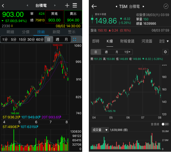Viewport: 171px width, 152px height.
Task: Select 日 daily interval in left app
Action: coord(49,39)
